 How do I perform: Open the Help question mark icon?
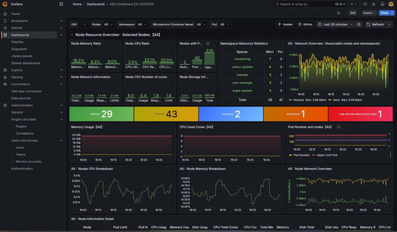[365, 4]
